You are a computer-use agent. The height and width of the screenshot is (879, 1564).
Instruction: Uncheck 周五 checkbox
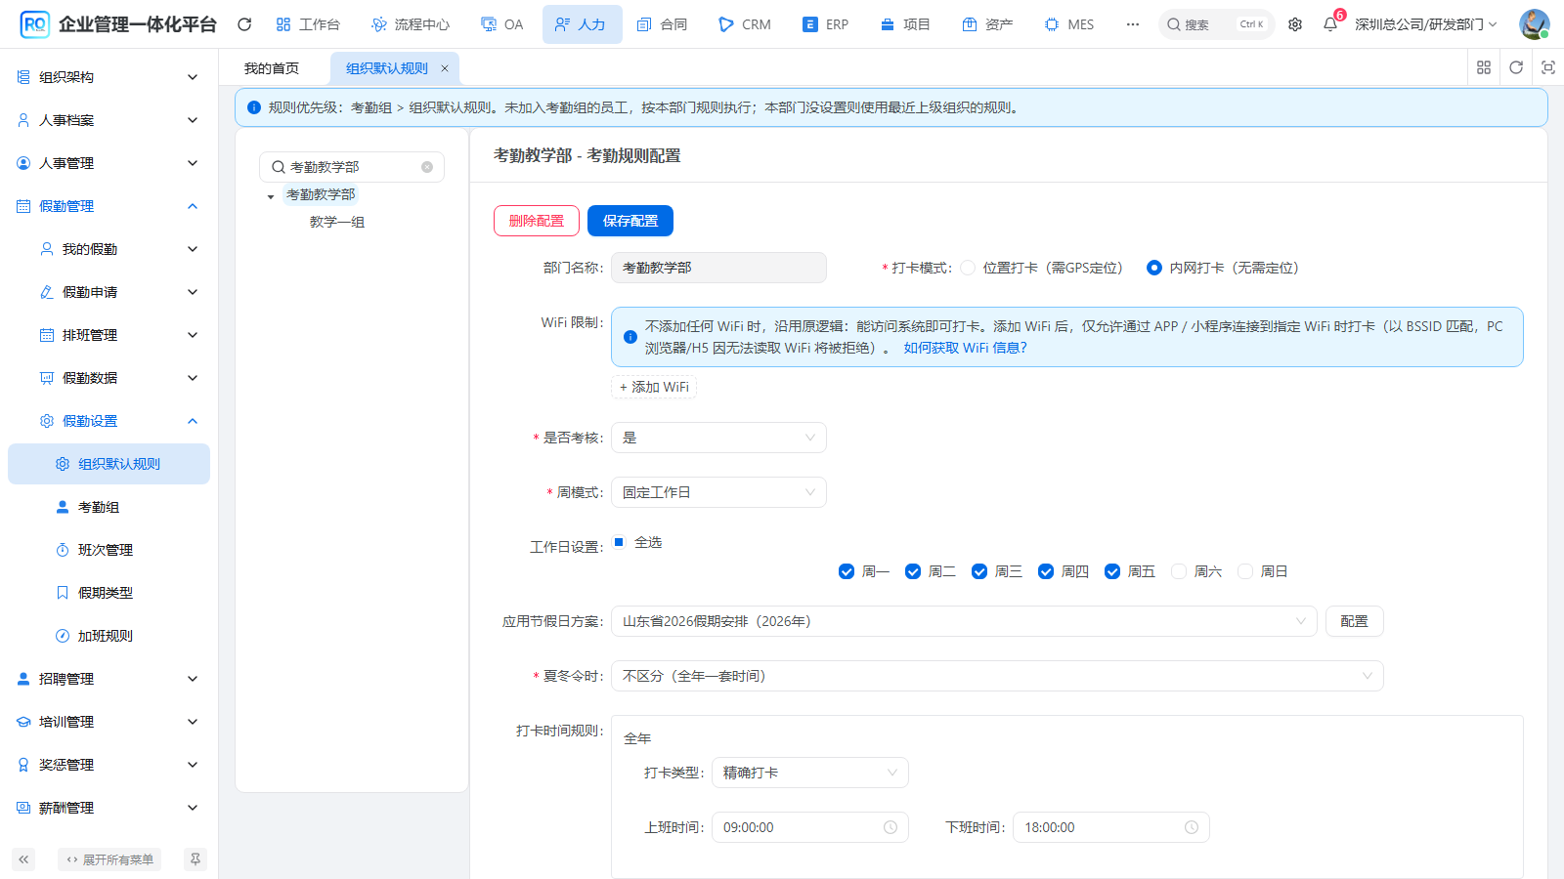tap(1112, 571)
